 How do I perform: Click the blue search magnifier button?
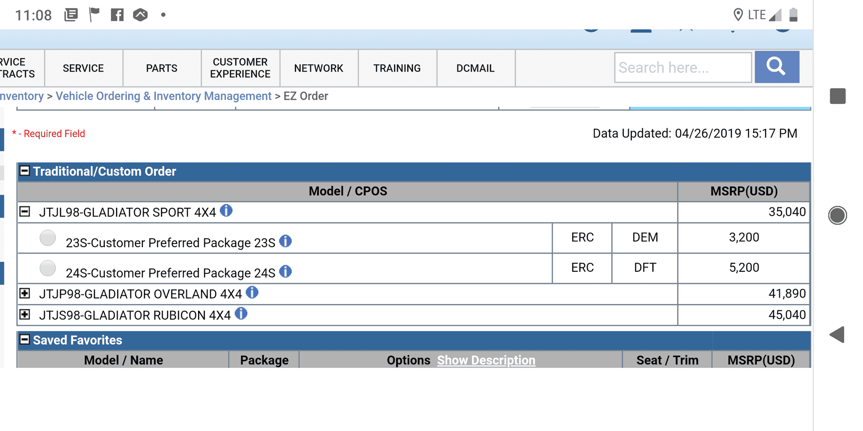[777, 67]
